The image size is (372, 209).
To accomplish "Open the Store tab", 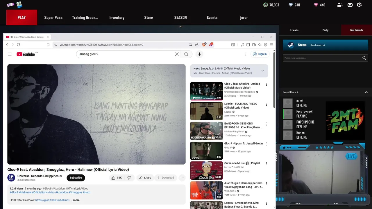I will coord(149,17).
